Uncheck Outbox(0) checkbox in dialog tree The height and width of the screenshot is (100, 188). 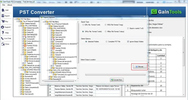tap(52, 35)
